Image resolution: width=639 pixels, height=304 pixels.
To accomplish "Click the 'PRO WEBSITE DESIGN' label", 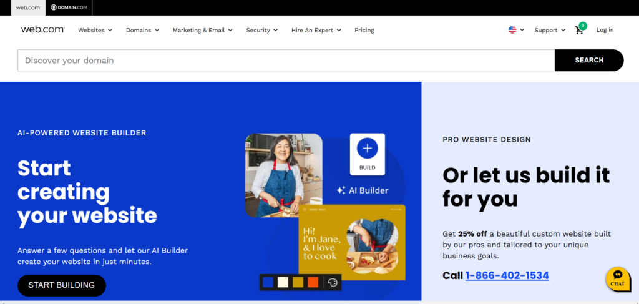I will pos(487,140).
